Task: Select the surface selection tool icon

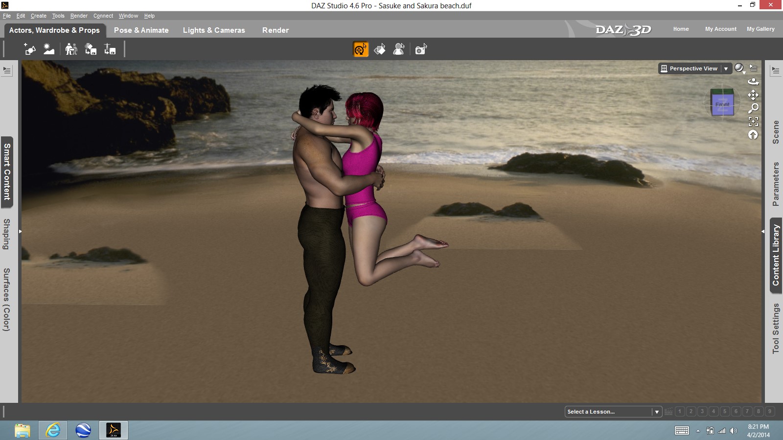Action: [380, 49]
